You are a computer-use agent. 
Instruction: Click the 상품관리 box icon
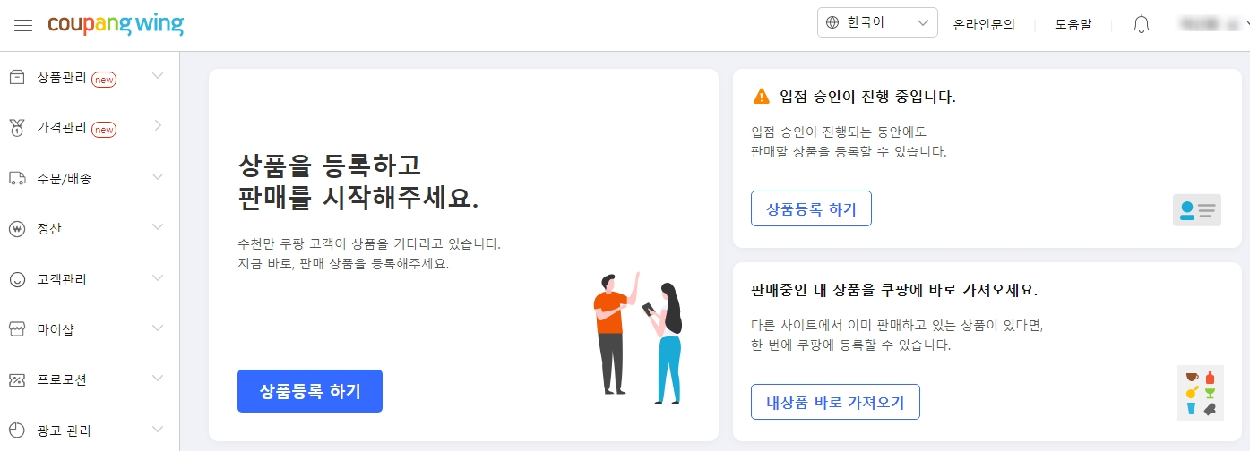(x=16, y=77)
